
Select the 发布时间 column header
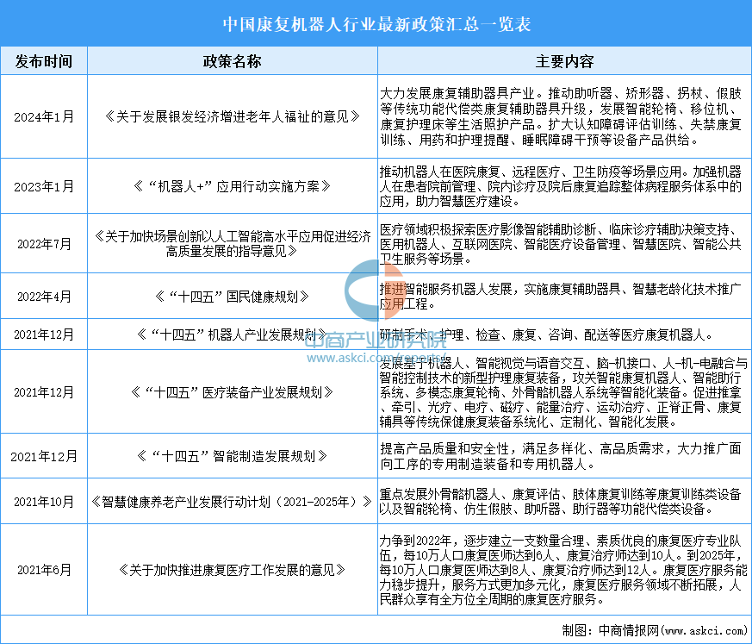[44, 62]
